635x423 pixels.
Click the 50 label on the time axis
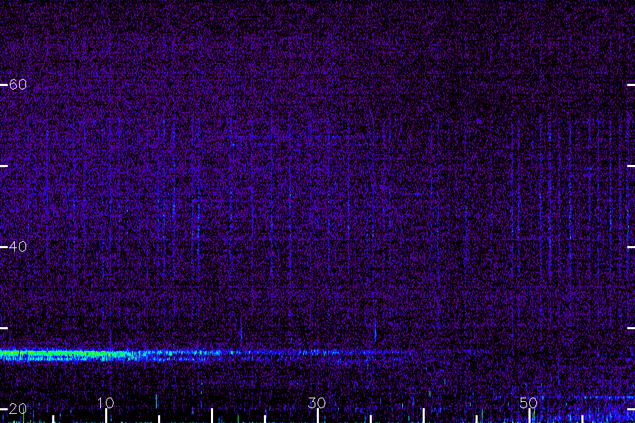[x=528, y=403]
